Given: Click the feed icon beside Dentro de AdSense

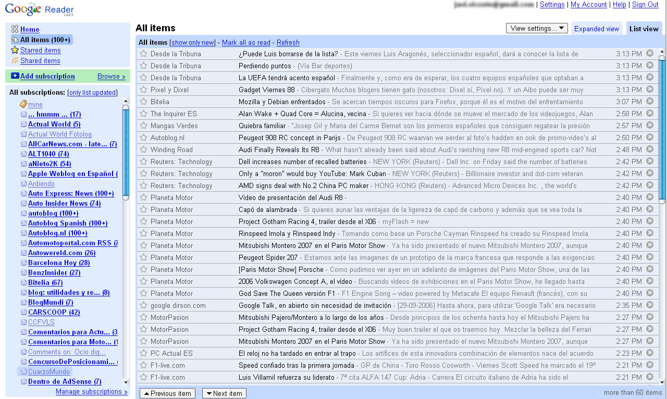Looking at the screenshot, I should pyautogui.click(x=23, y=381).
